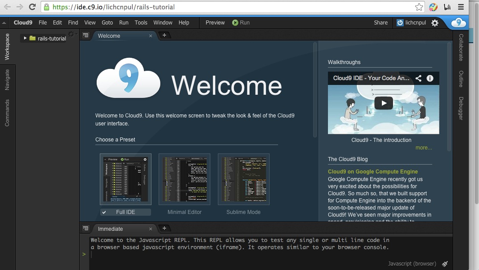
Task: Click the walkthroughs panel scrollbar
Action: (x=449, y=97)
